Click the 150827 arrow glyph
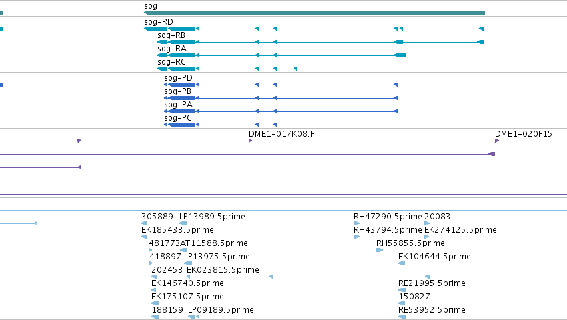This screenshot has height=320, width=567. (x=402, y=304)
